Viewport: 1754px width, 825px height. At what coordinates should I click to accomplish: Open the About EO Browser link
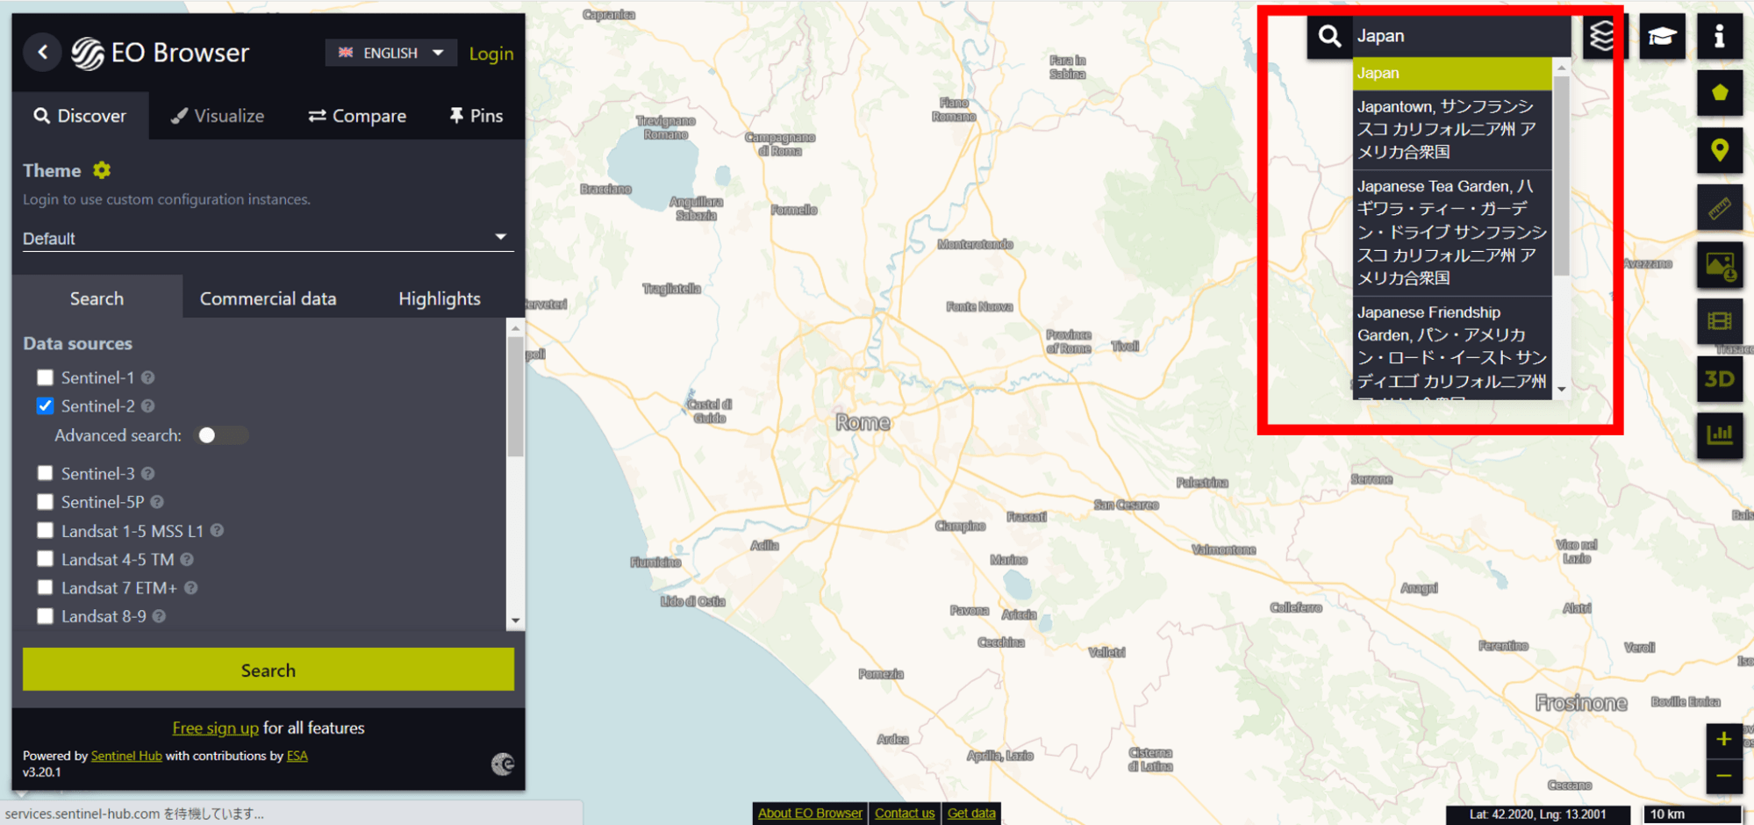coord(810,814)
